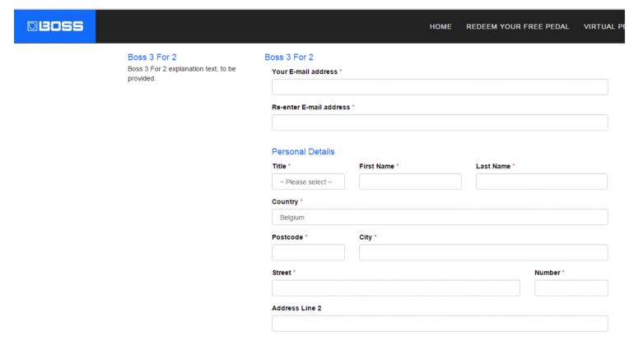Open the Virtual menu item in navbar
This screenshot has width=634, height=340.
pos(607,27)
